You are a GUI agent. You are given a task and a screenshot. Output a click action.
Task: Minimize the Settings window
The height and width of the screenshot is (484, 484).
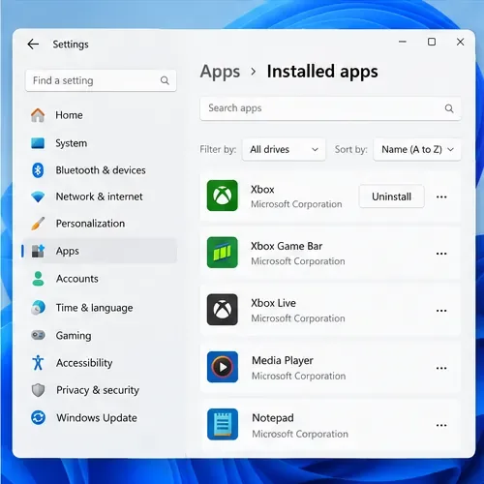(x=403, y=42)
